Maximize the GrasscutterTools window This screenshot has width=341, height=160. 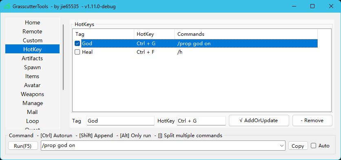312,6
